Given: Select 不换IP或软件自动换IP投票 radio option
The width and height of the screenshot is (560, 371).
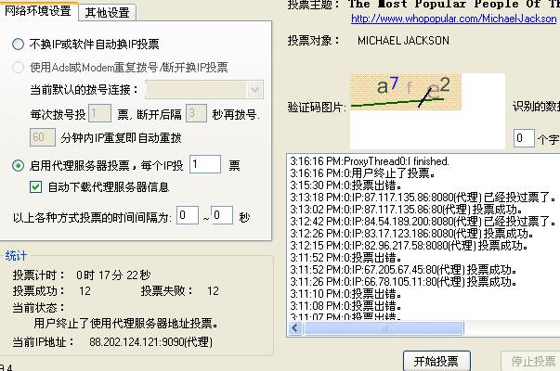Looking at the screenshot, I should coord(19,44).
